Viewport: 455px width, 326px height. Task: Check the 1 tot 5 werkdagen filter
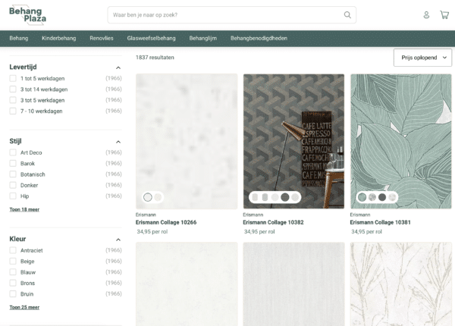(13, 78)
